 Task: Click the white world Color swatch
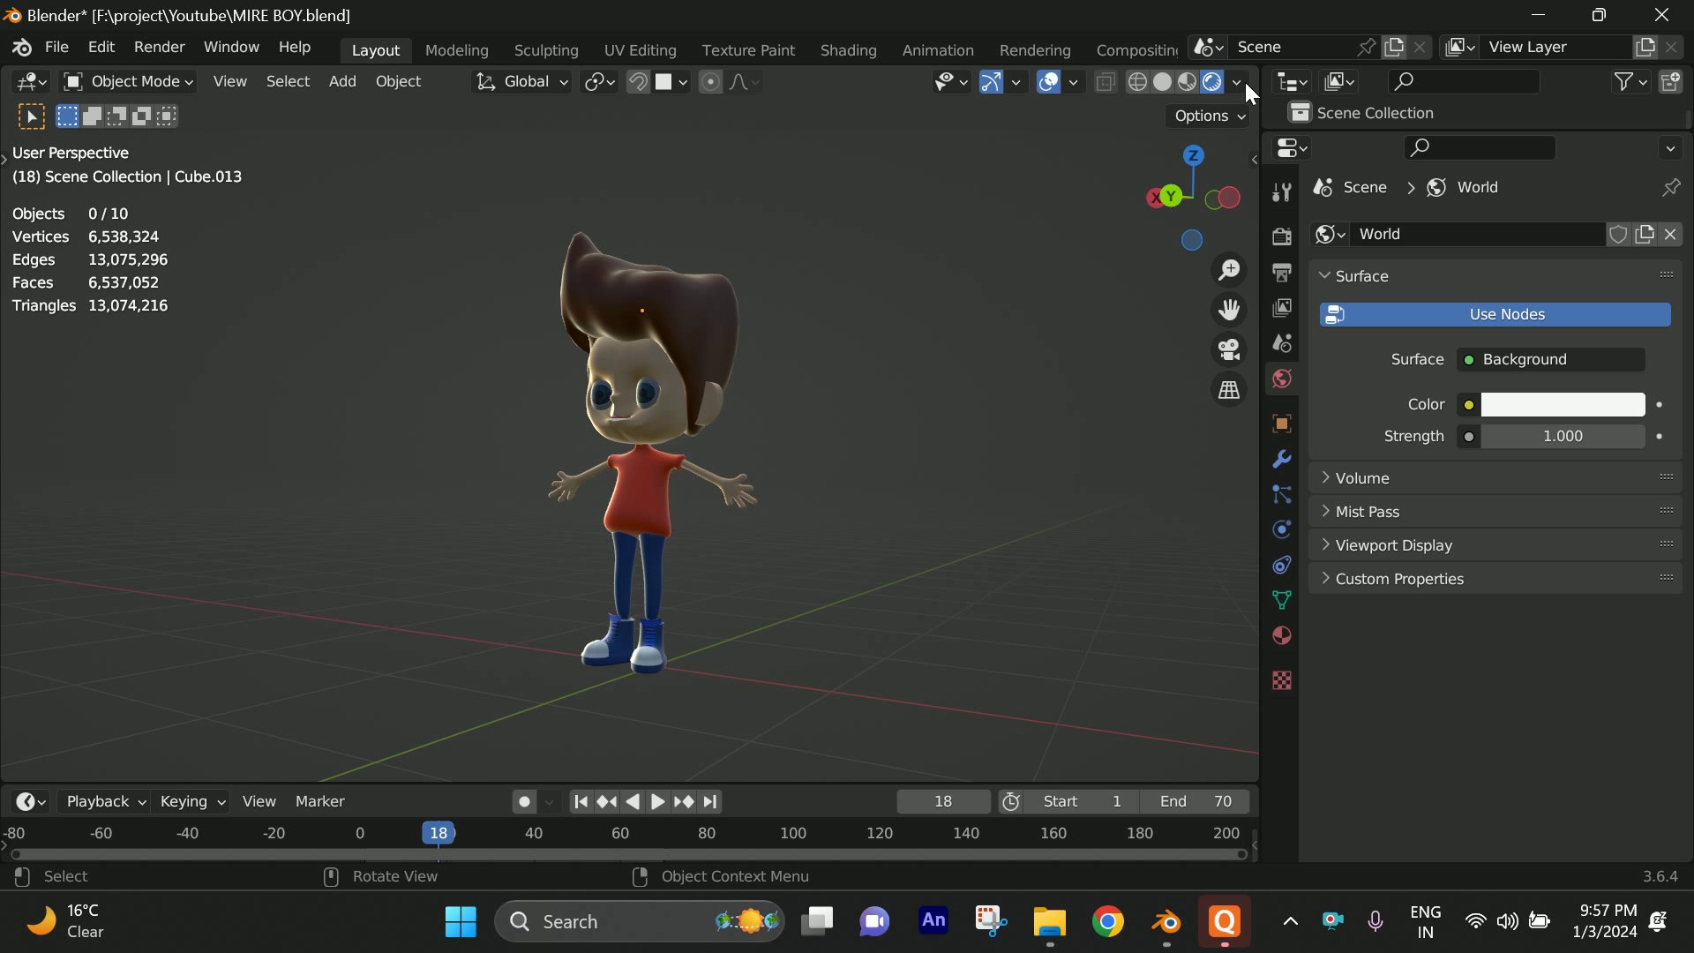point(1563,404)
